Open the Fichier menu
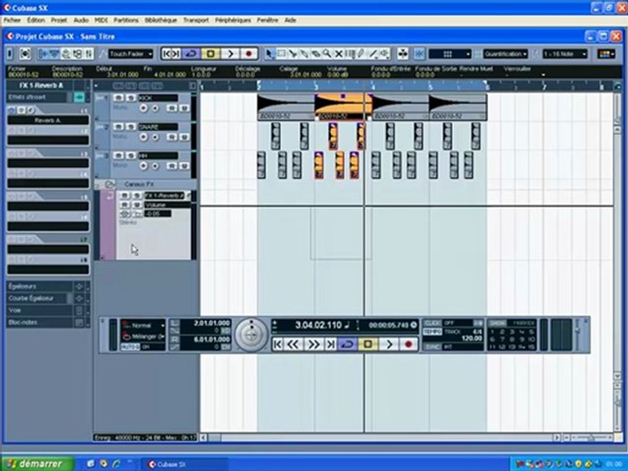Image resolution: width=628 pixels, height=471 pixels. tap(12, 20)
